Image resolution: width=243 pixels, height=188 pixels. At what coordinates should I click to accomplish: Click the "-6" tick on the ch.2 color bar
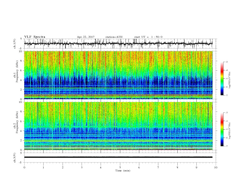coord(226,138)
